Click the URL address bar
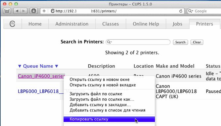Viewport: 221px width, 126px height. click(x=112, y=11)
